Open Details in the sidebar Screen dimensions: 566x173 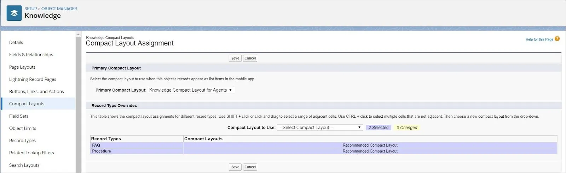pos(16,42)
